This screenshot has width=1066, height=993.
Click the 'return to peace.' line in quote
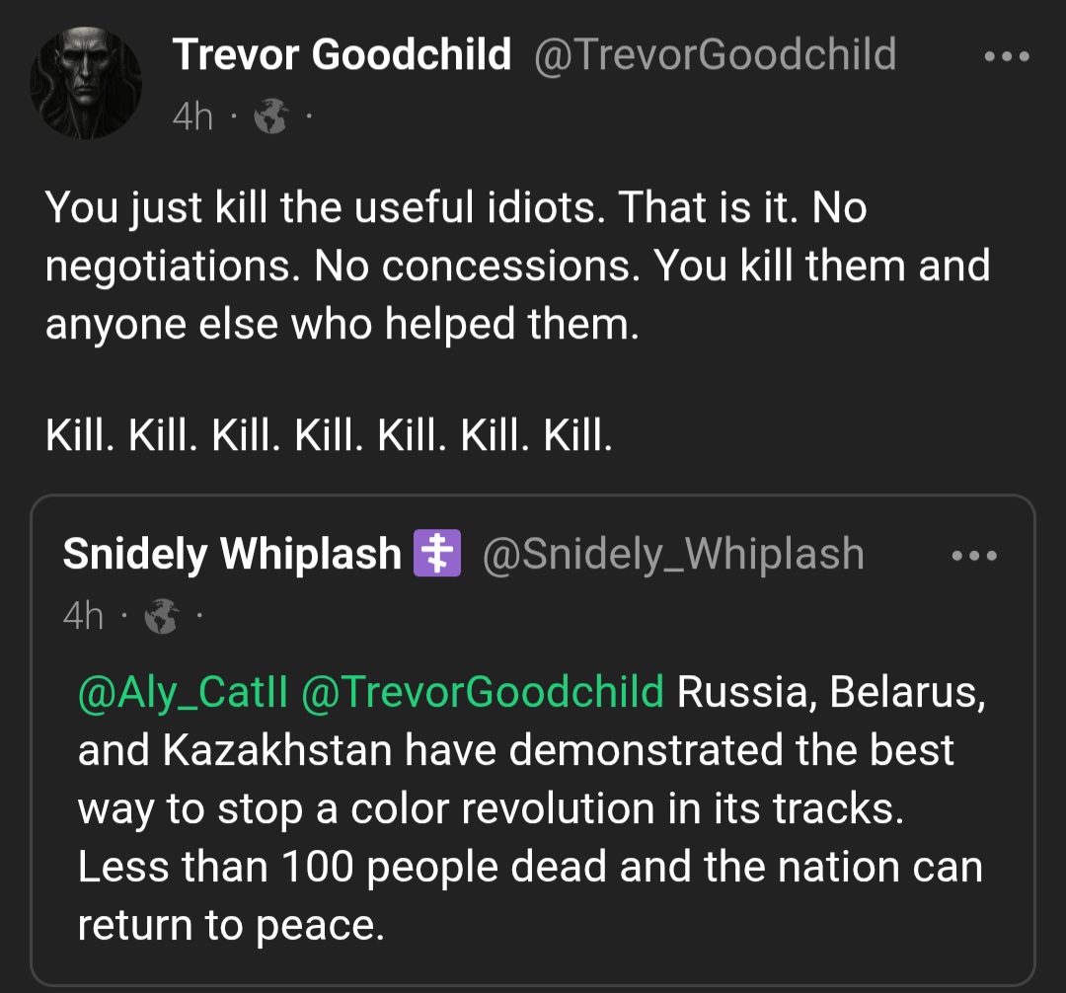point(230,926)
